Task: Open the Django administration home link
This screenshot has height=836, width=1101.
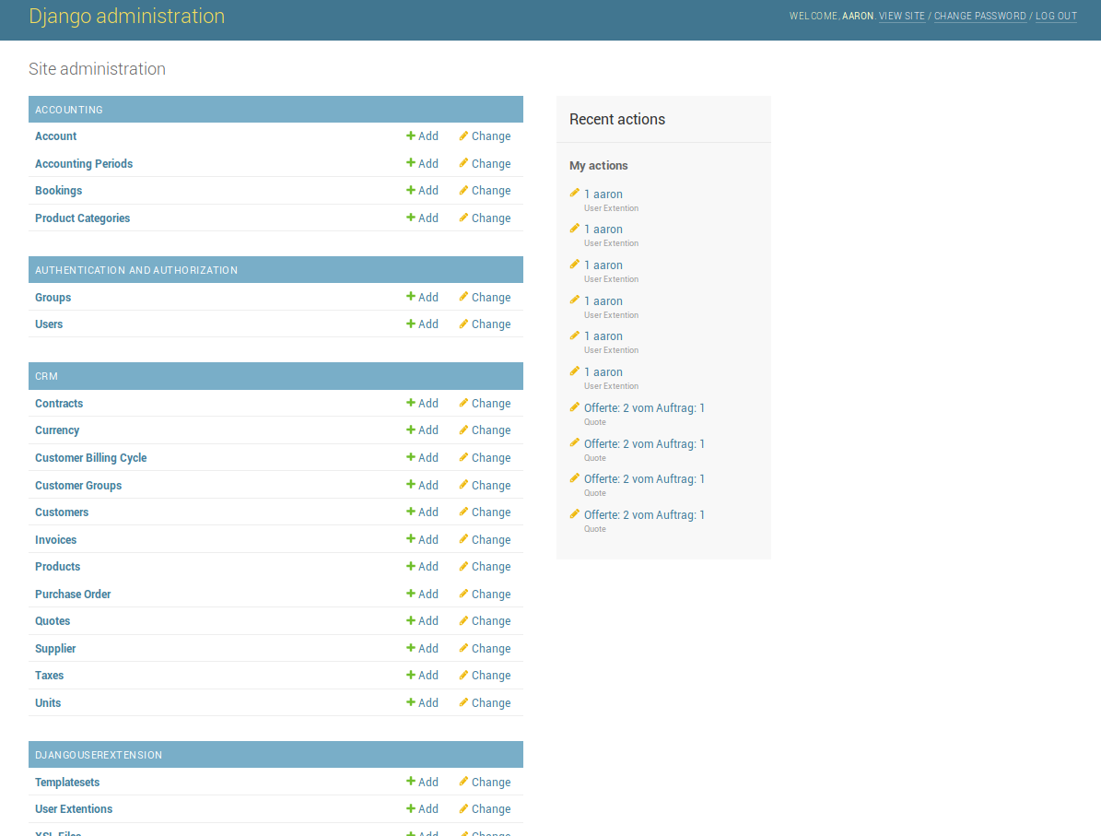Action: (x=127, y=17)
